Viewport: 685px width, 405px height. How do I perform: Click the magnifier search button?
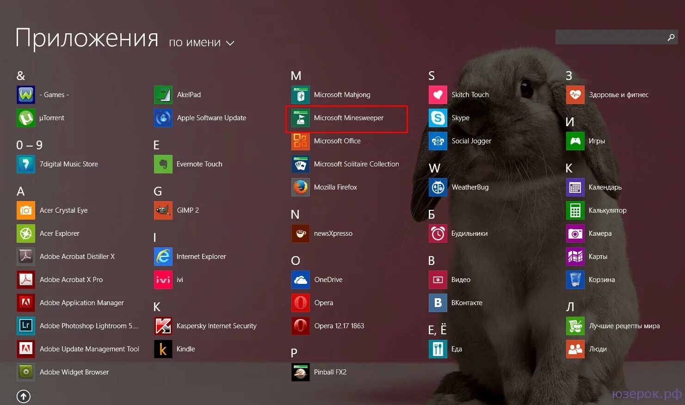click(671, 37)
